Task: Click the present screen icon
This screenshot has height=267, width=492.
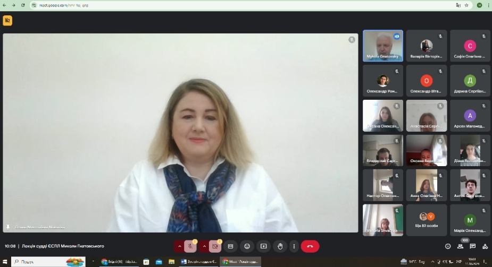Action: click(x=264, y=246)
